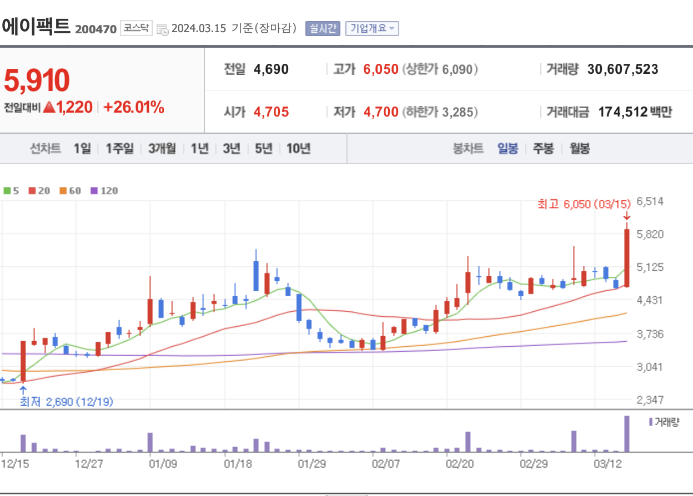Switch candle chart to 일봉 daily
The height and width of the screenshot is (496, 693).
[x=508, y=148]
